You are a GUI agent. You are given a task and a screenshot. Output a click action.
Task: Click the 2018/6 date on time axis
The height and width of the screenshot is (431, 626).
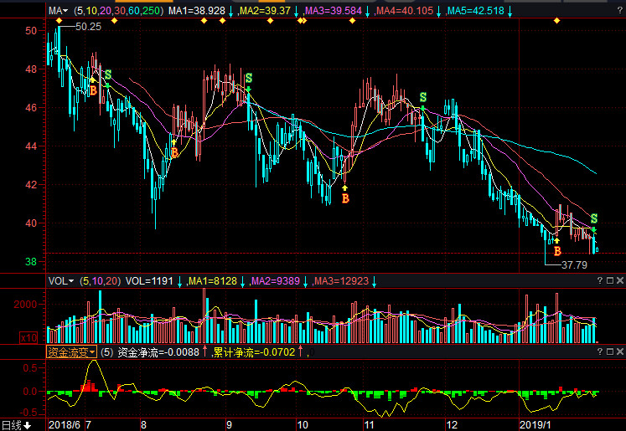point(64,425)
